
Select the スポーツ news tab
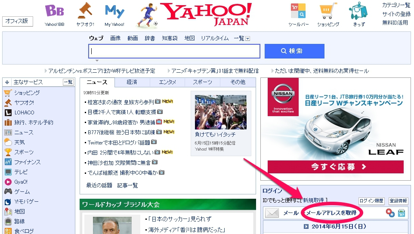(202, 82)
